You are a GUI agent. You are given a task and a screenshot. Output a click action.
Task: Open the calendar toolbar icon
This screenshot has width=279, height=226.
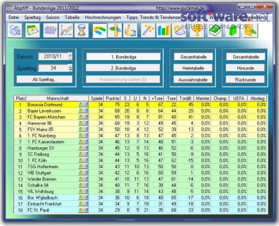tap(33, 30)
